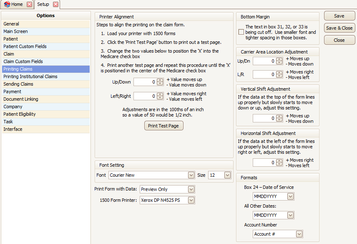Decrease Carrier Area L/R value
The image size is (357, 244).
279,76
